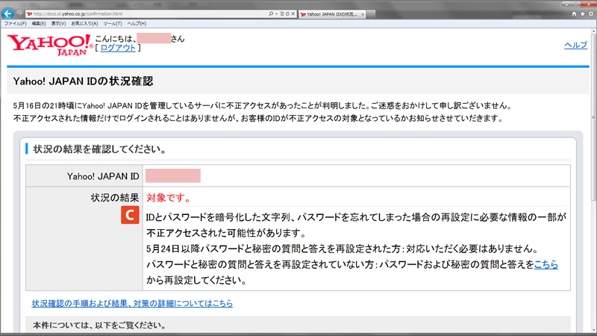Open the 編集(E) menu
597x336 pixels.
[x=39, y=24]
